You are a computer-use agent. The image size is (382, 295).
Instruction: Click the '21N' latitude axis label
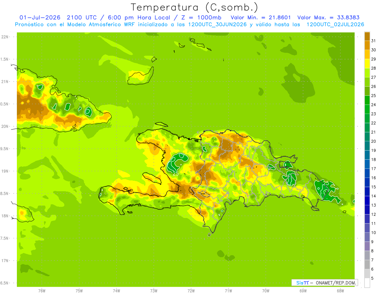pos(5,81)
